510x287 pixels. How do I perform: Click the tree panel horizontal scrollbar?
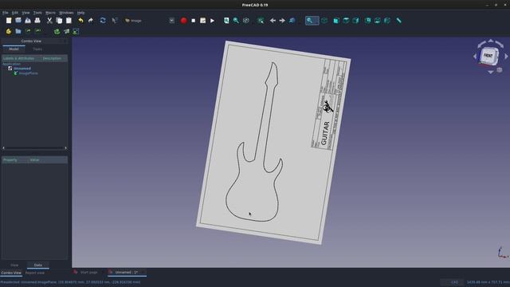(x=35, y=148)
